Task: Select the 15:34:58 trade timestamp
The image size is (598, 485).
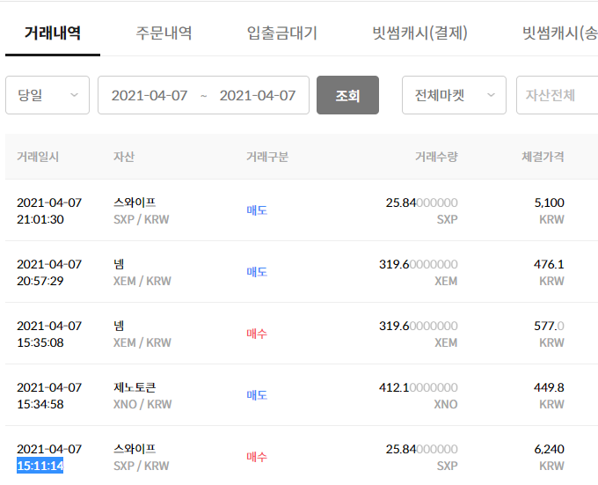Action: tap(40, 404)
